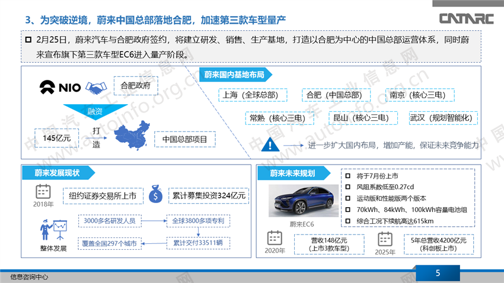The width and height of the screenshot is (504, 283).
Task: Click the 累计募集投资324亿元 box
Action: [209, 196]
